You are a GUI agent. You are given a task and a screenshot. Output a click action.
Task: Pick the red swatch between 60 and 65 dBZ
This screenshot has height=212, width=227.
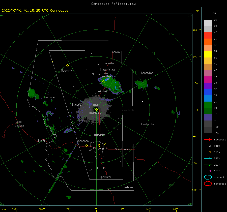pyautogui.click(x=208, y=36)
